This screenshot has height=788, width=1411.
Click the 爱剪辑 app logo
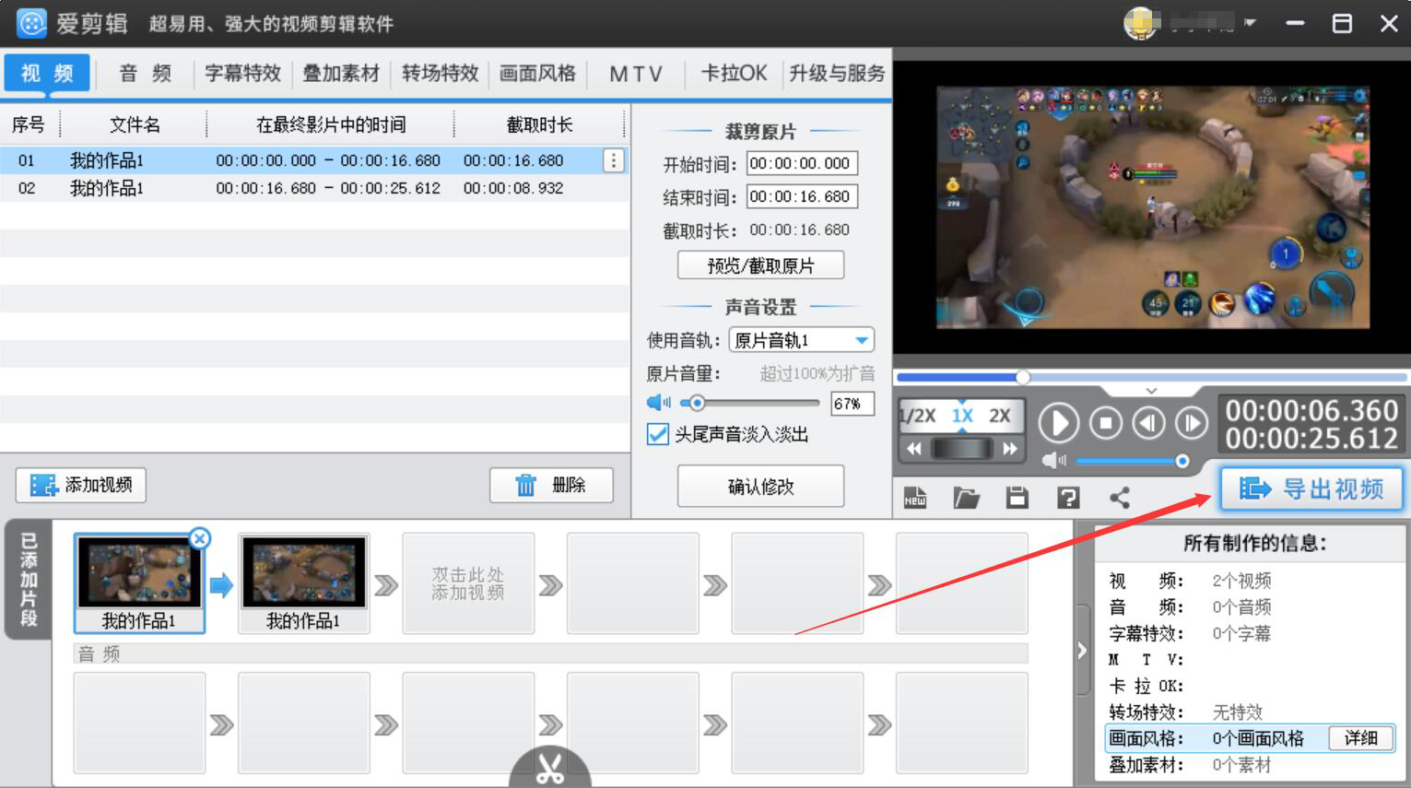point(31,23)
